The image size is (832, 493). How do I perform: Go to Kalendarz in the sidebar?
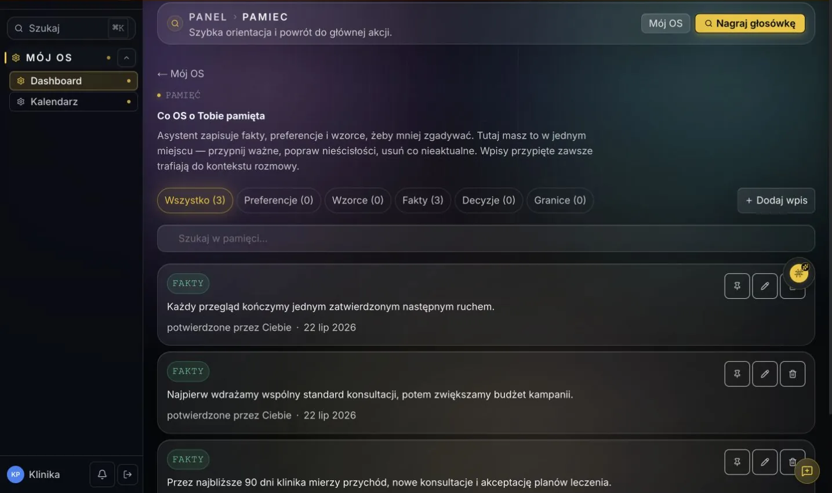point(74,101)
